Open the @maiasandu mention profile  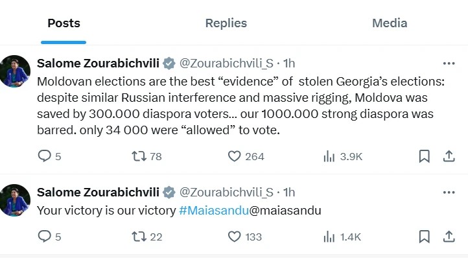coord(285,211)
